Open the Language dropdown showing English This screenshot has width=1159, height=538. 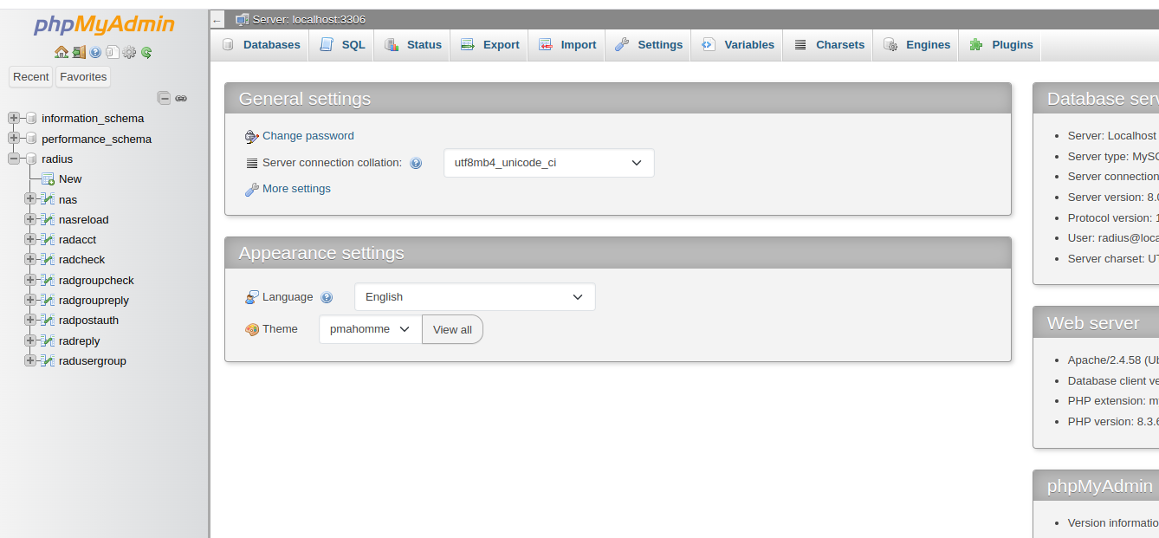tap(475, 297)
